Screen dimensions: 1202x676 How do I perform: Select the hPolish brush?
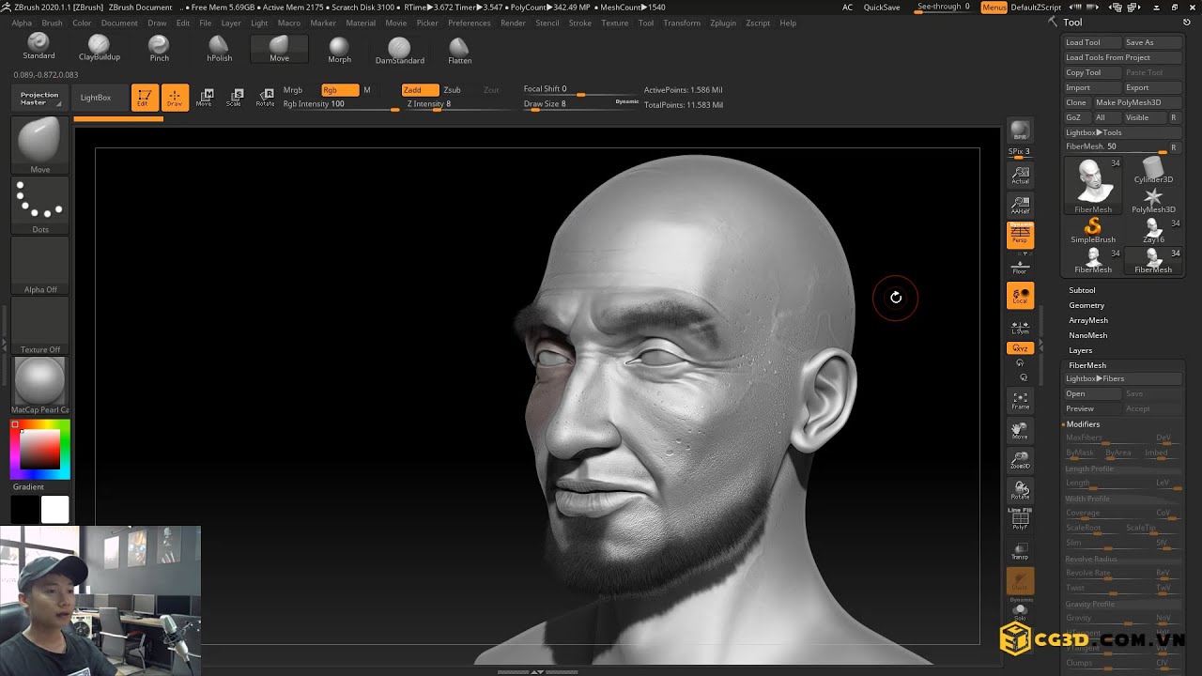[x=219, y=49]
